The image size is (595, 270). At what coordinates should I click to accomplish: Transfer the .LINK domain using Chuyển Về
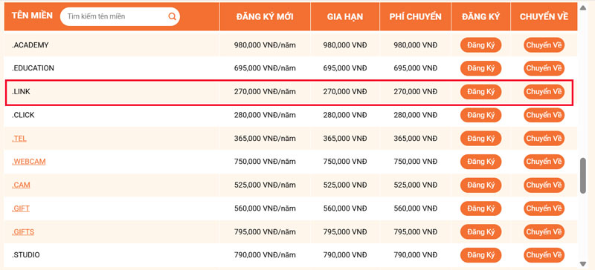[544, 92]
